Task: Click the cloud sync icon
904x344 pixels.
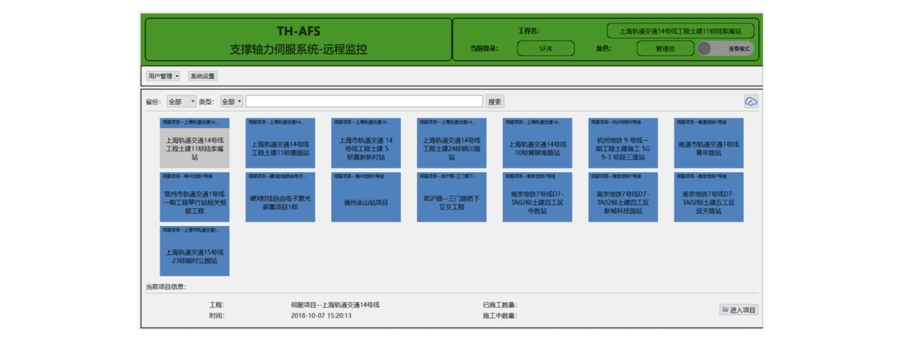Action: [x=751, y=102]
